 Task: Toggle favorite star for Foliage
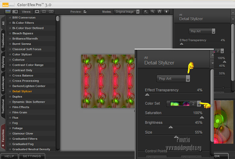10,128
